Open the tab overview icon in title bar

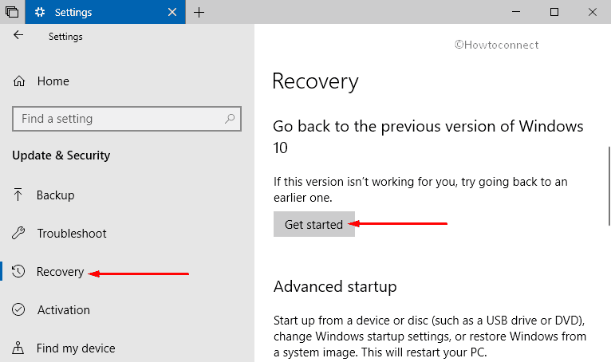(12, 12)
